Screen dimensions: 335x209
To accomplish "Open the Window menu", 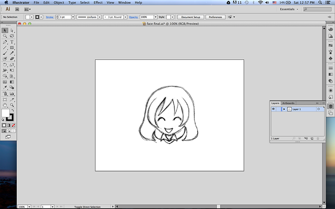I will coord(124,3).
